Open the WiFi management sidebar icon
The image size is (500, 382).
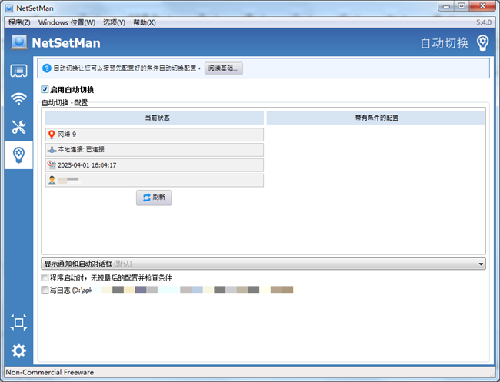click(18, 98)
